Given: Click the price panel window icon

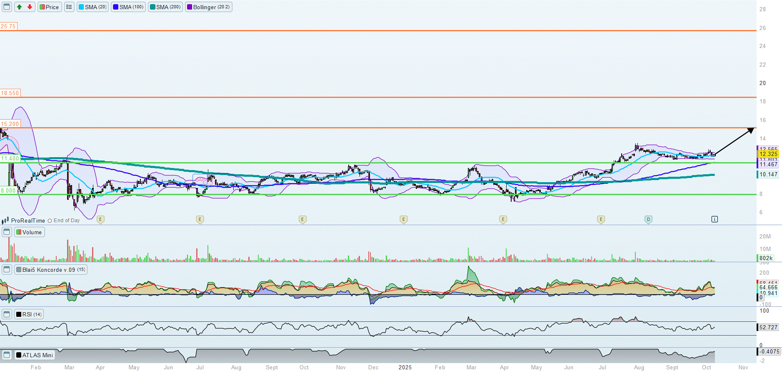Looking at the screenshot, I should [x=7, y=7].
